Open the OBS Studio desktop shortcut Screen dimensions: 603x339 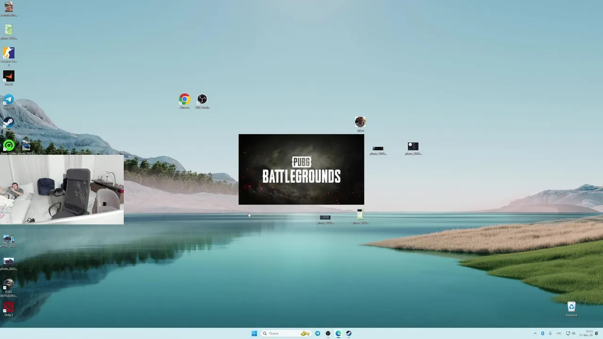point(202,101)
